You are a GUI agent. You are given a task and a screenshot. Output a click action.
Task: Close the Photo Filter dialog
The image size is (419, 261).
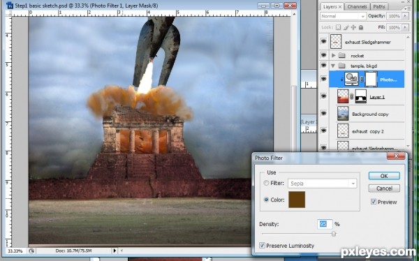(x=396, y=156)
